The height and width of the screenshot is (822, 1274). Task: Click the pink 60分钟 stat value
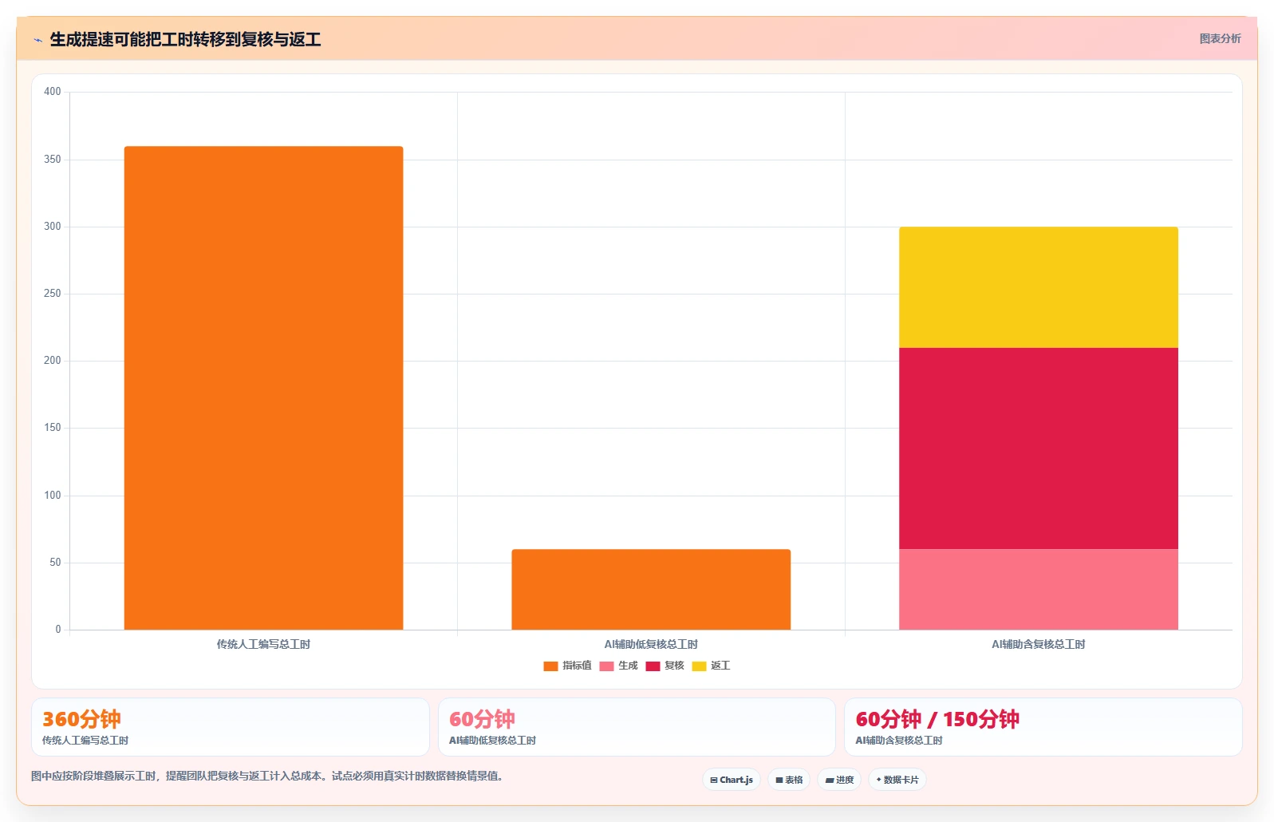(482, 719)
